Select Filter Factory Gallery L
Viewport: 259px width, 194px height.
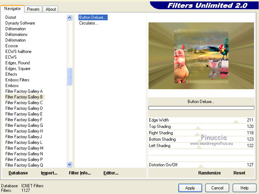(24, 142)
